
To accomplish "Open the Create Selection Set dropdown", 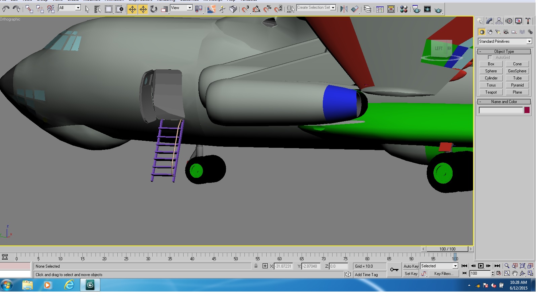I will point(316,7).
